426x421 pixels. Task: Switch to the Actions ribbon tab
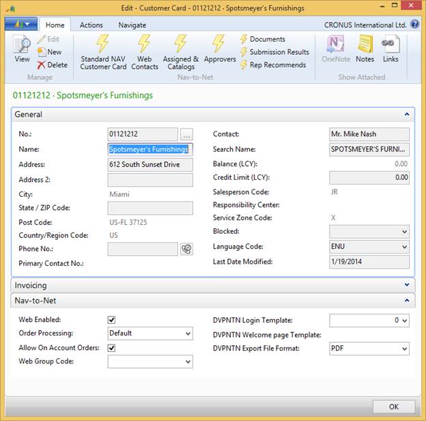91,25
